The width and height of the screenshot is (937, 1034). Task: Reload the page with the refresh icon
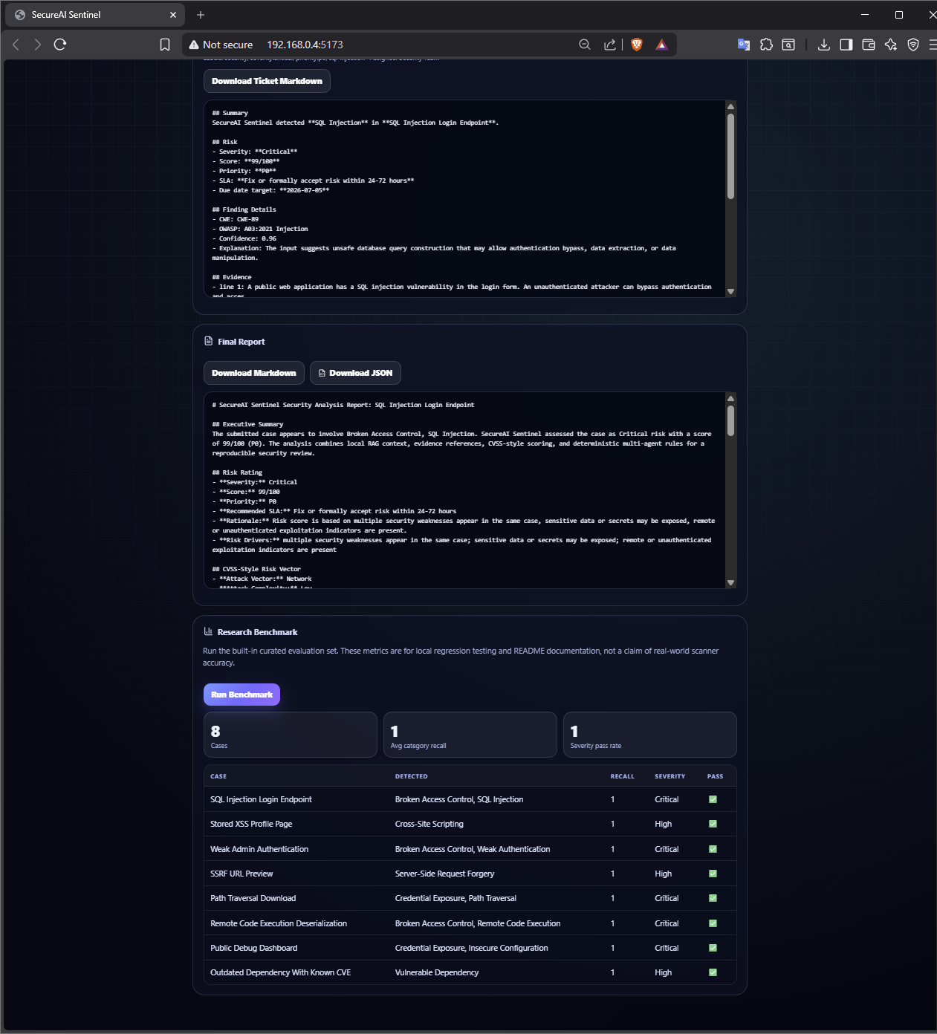pos(60,45)
